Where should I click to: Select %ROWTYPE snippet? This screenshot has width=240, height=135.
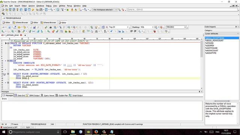point(211,53)
